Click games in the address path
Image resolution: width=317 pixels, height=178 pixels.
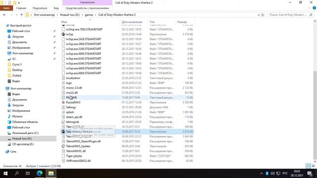[x=89, y=15]
